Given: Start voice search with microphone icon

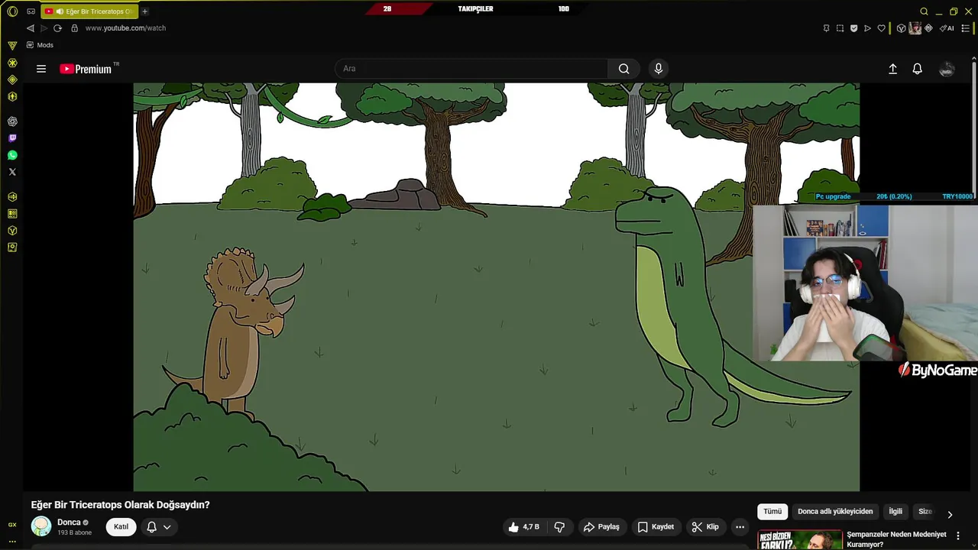Looking at the screenshot, I should [x=659, y=69].
